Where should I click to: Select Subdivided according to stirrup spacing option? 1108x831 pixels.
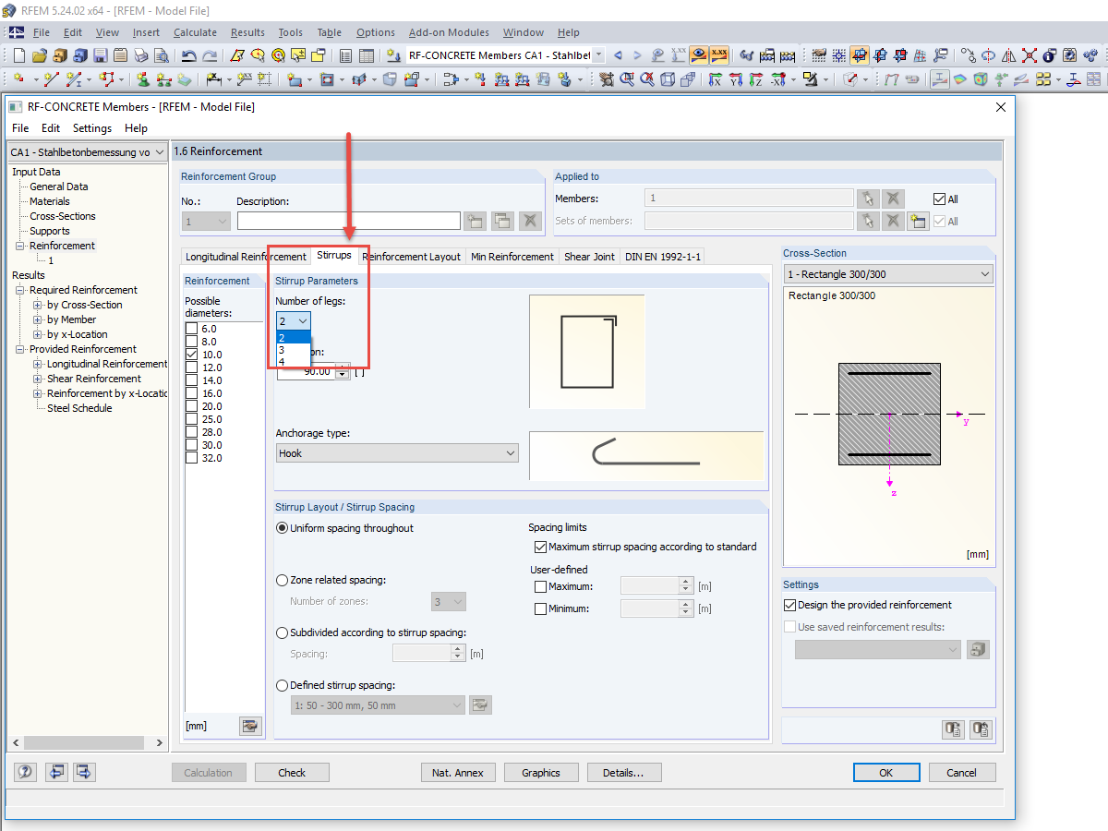coord(283,633)
